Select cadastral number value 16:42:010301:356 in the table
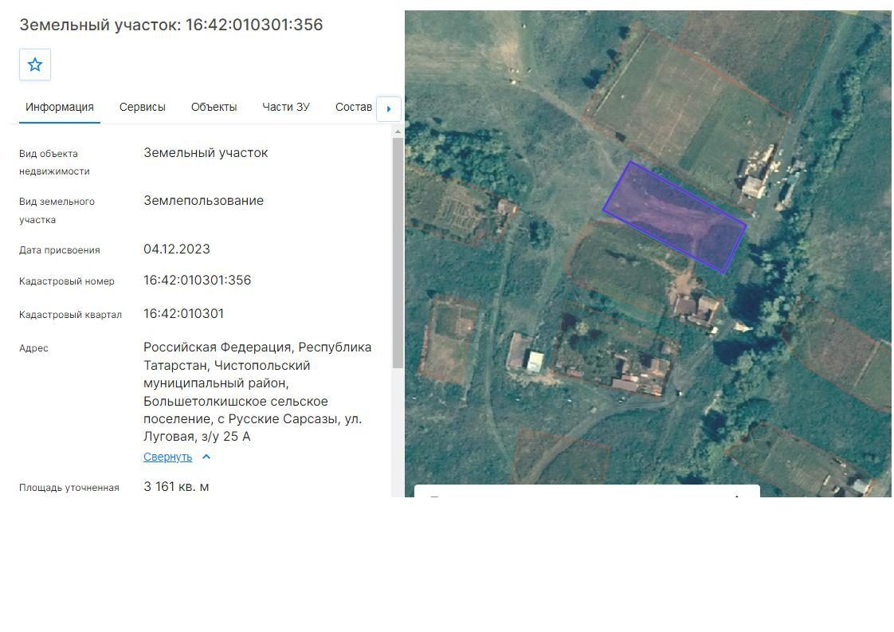The height and width of the screenshot is (632, 894). click(198, 280)
